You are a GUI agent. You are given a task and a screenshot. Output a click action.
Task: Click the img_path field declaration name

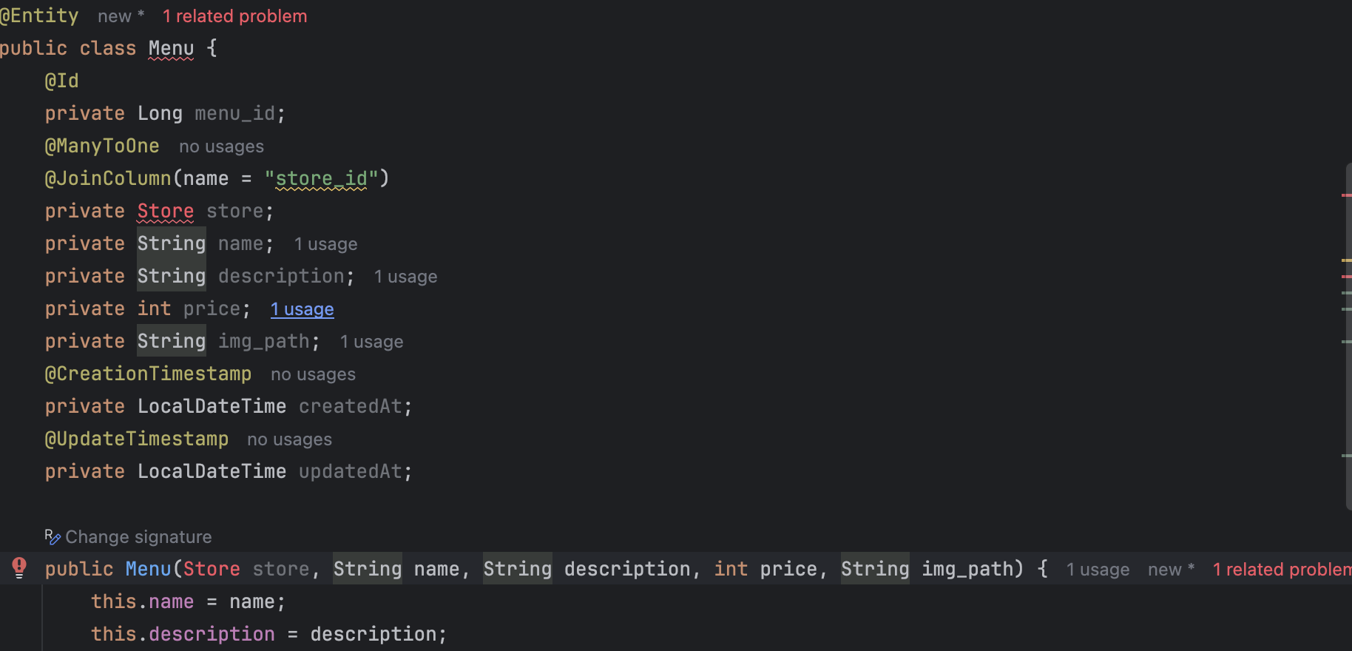[x=264, y=342]
